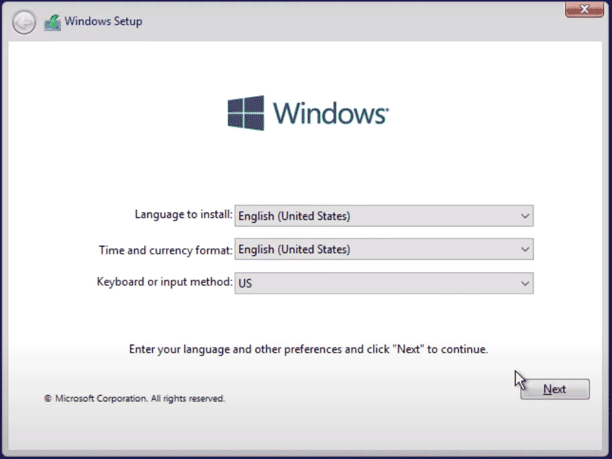Click the "Time and currency format:" label

(165, 250)
